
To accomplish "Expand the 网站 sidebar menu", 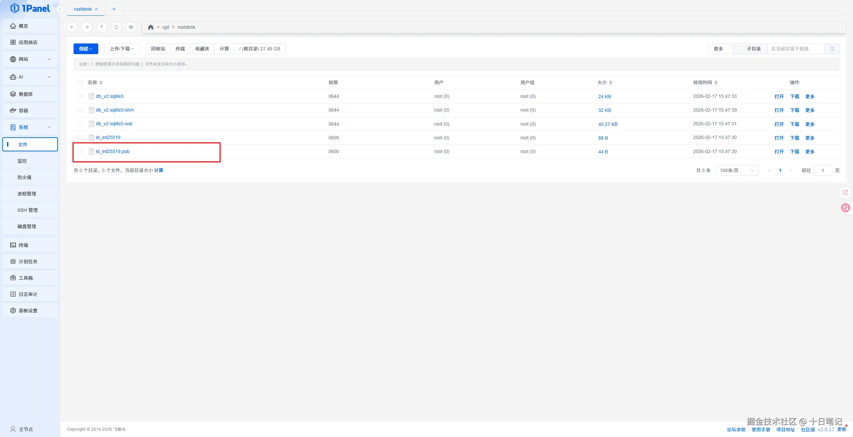I will (x=30, y=59).
